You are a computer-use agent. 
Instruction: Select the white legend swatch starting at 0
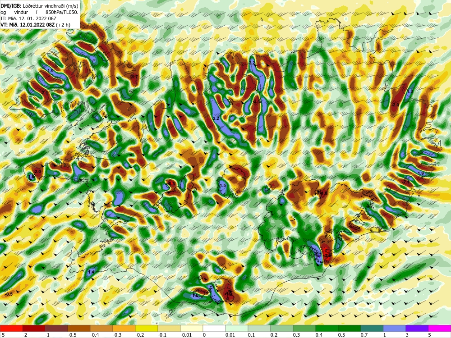[x=214, y=329]
